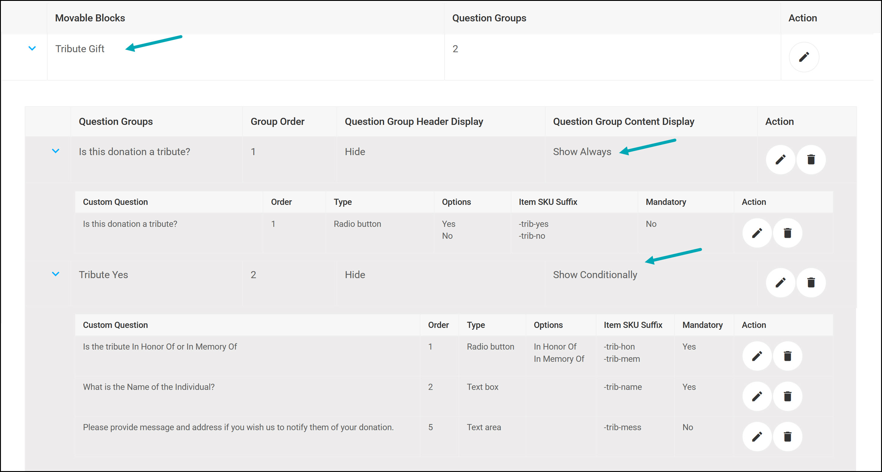The height and width of the screenshot is (472, 882).
Task: Click the 'Show Conditionally' content display value
Action: [595, 275]
